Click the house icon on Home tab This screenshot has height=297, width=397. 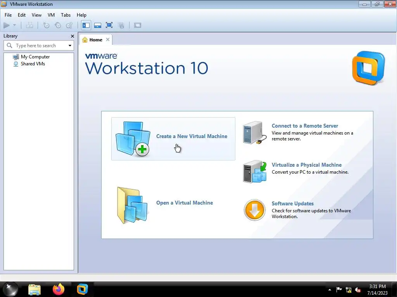tap(85, 40)
